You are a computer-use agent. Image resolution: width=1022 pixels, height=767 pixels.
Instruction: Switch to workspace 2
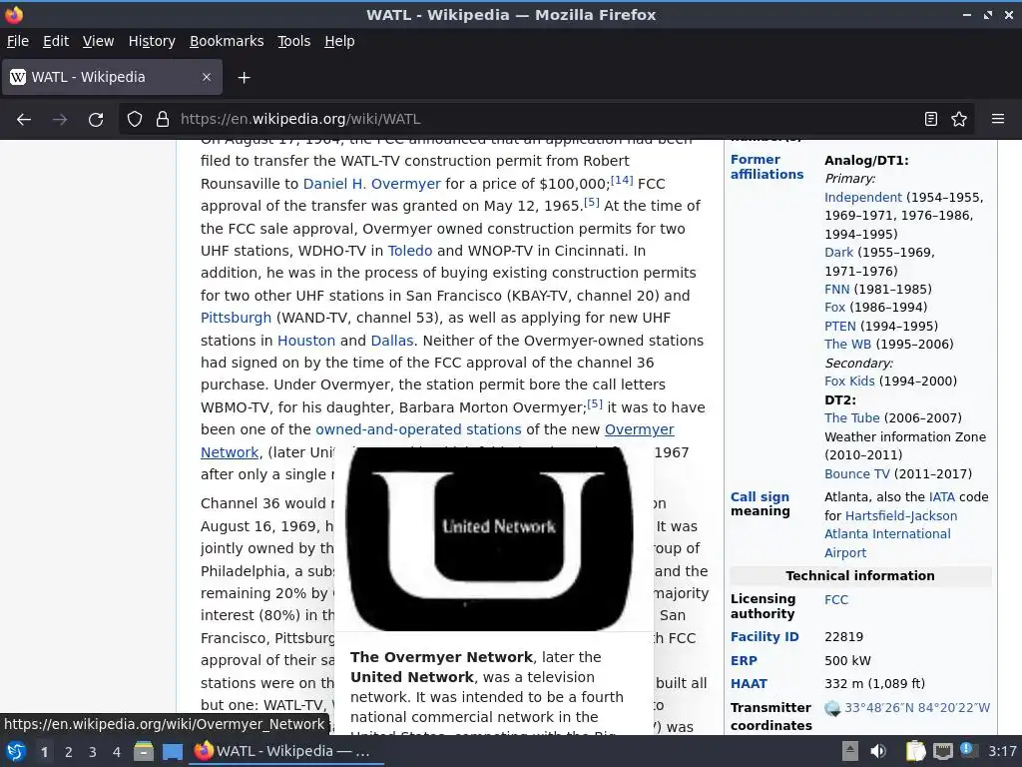pos(69,752)
